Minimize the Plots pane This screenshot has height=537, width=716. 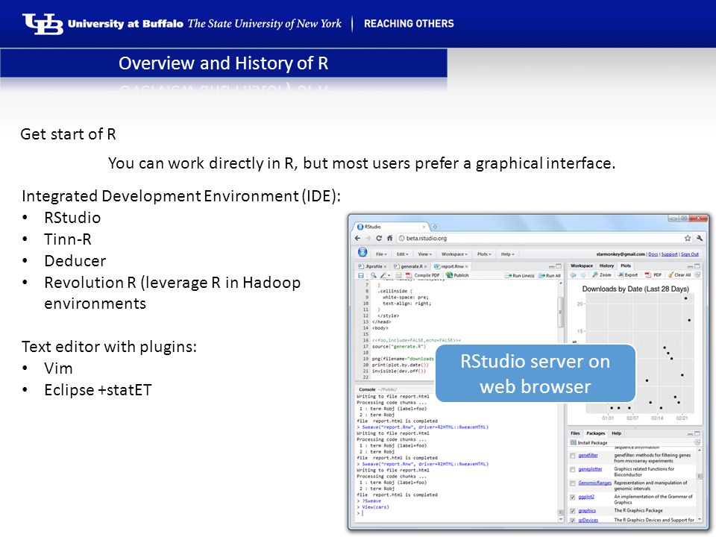coord(690,266)
